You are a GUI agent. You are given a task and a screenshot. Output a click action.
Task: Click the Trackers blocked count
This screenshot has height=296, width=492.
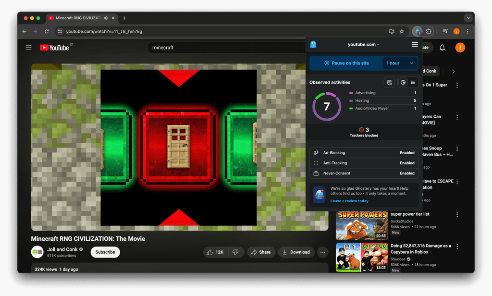[x=364, y=132]
